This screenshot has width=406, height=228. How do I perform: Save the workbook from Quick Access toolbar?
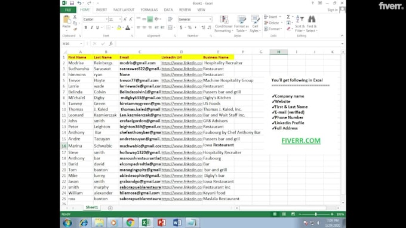[x=72, y=3]
